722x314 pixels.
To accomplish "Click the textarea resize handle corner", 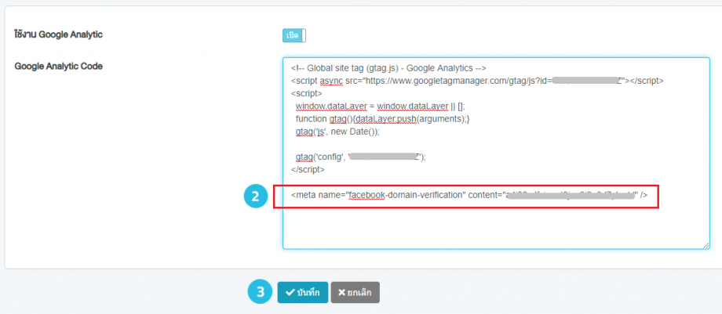I will point(706,246).
